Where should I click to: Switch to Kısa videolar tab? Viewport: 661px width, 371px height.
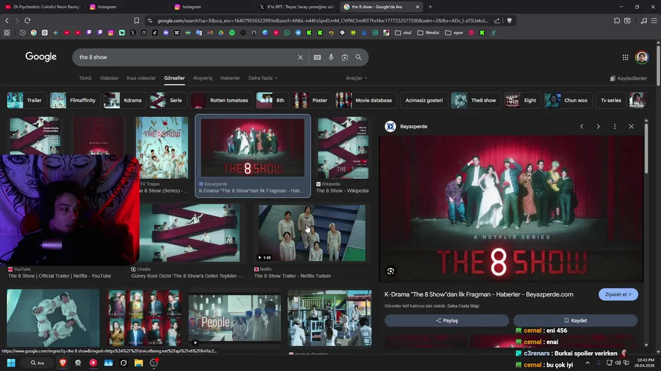click(x=141, y=78)
